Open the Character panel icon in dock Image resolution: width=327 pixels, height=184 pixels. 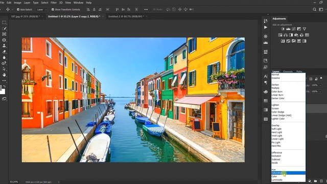pos(266,76)
